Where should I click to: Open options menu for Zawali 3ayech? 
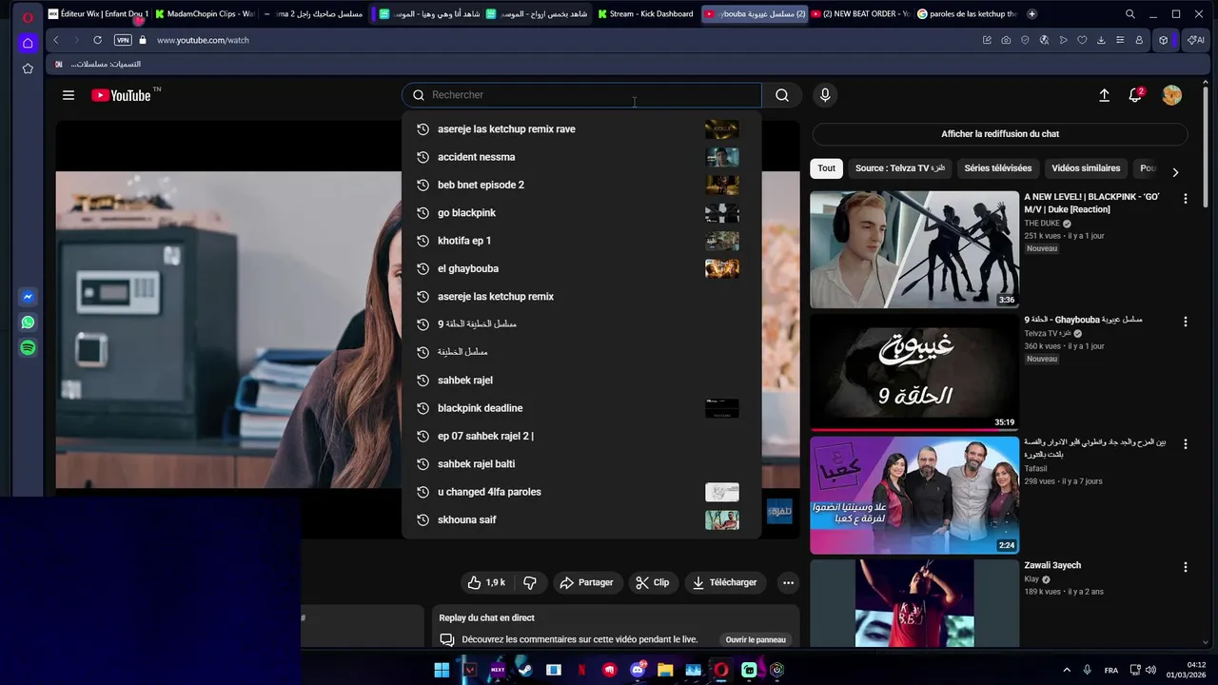1186,567
